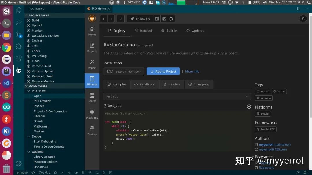This screenshot has height=175, width=312.
Task: Open PIO Inspect section
Action: [92, 64]
